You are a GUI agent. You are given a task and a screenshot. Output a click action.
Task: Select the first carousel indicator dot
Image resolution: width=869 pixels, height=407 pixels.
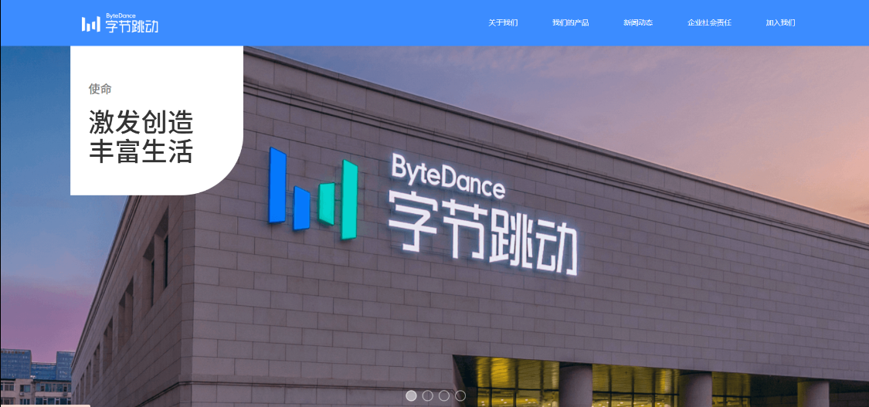pos(411,395)
